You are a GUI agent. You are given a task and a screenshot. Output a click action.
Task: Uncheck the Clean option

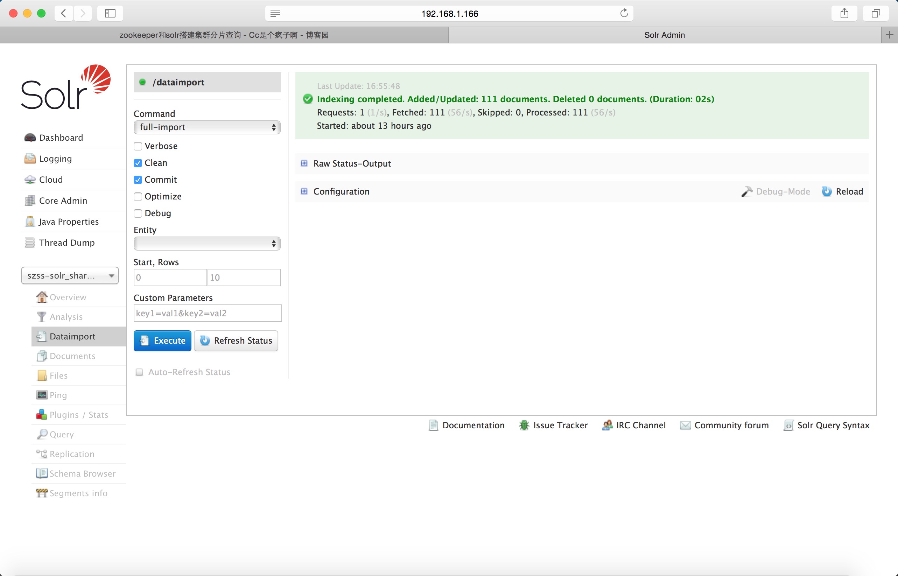(138, 163)
